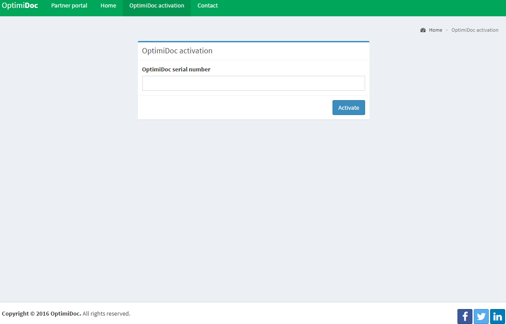Image resolution: width=506 pixels, height=324 pixels.
Task: Open the LinkedIn icon in footer
Action: point(498,317)
